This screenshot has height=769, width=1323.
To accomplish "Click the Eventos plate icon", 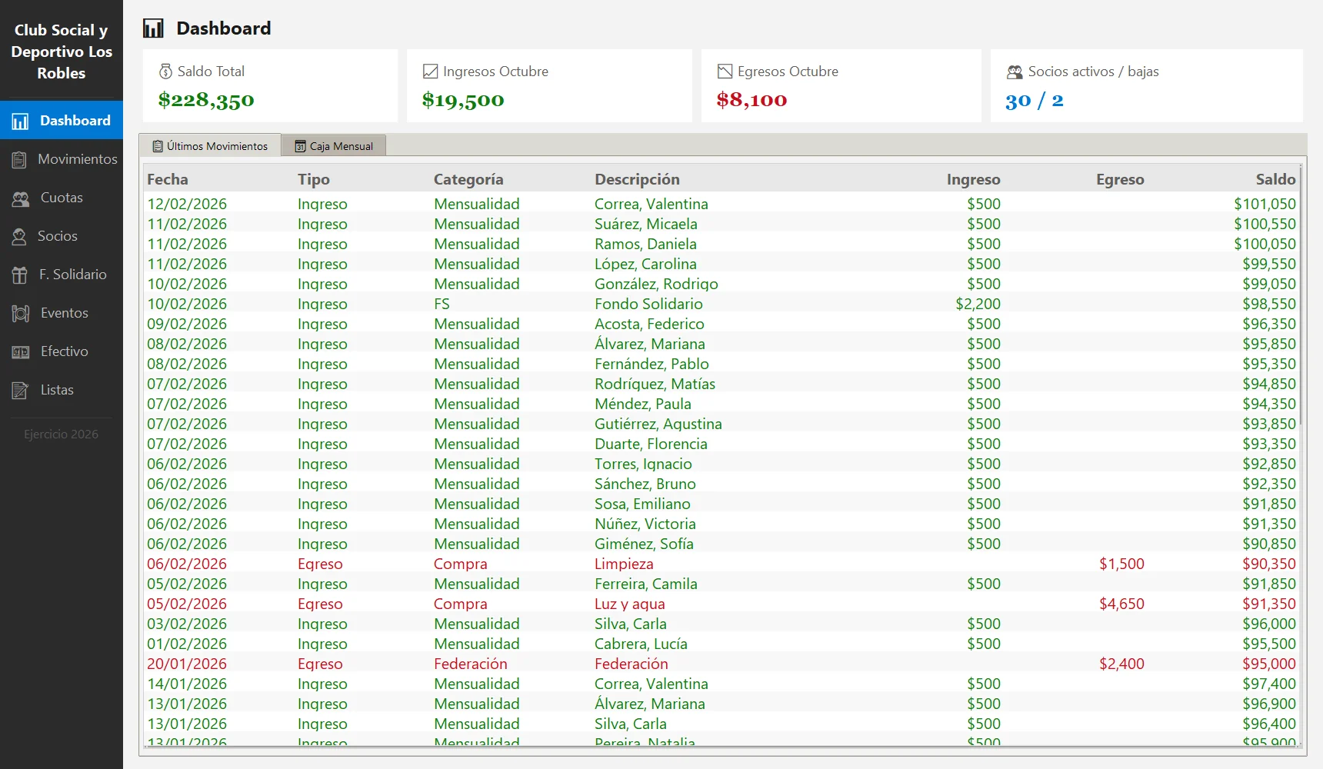I will (21, 314).
